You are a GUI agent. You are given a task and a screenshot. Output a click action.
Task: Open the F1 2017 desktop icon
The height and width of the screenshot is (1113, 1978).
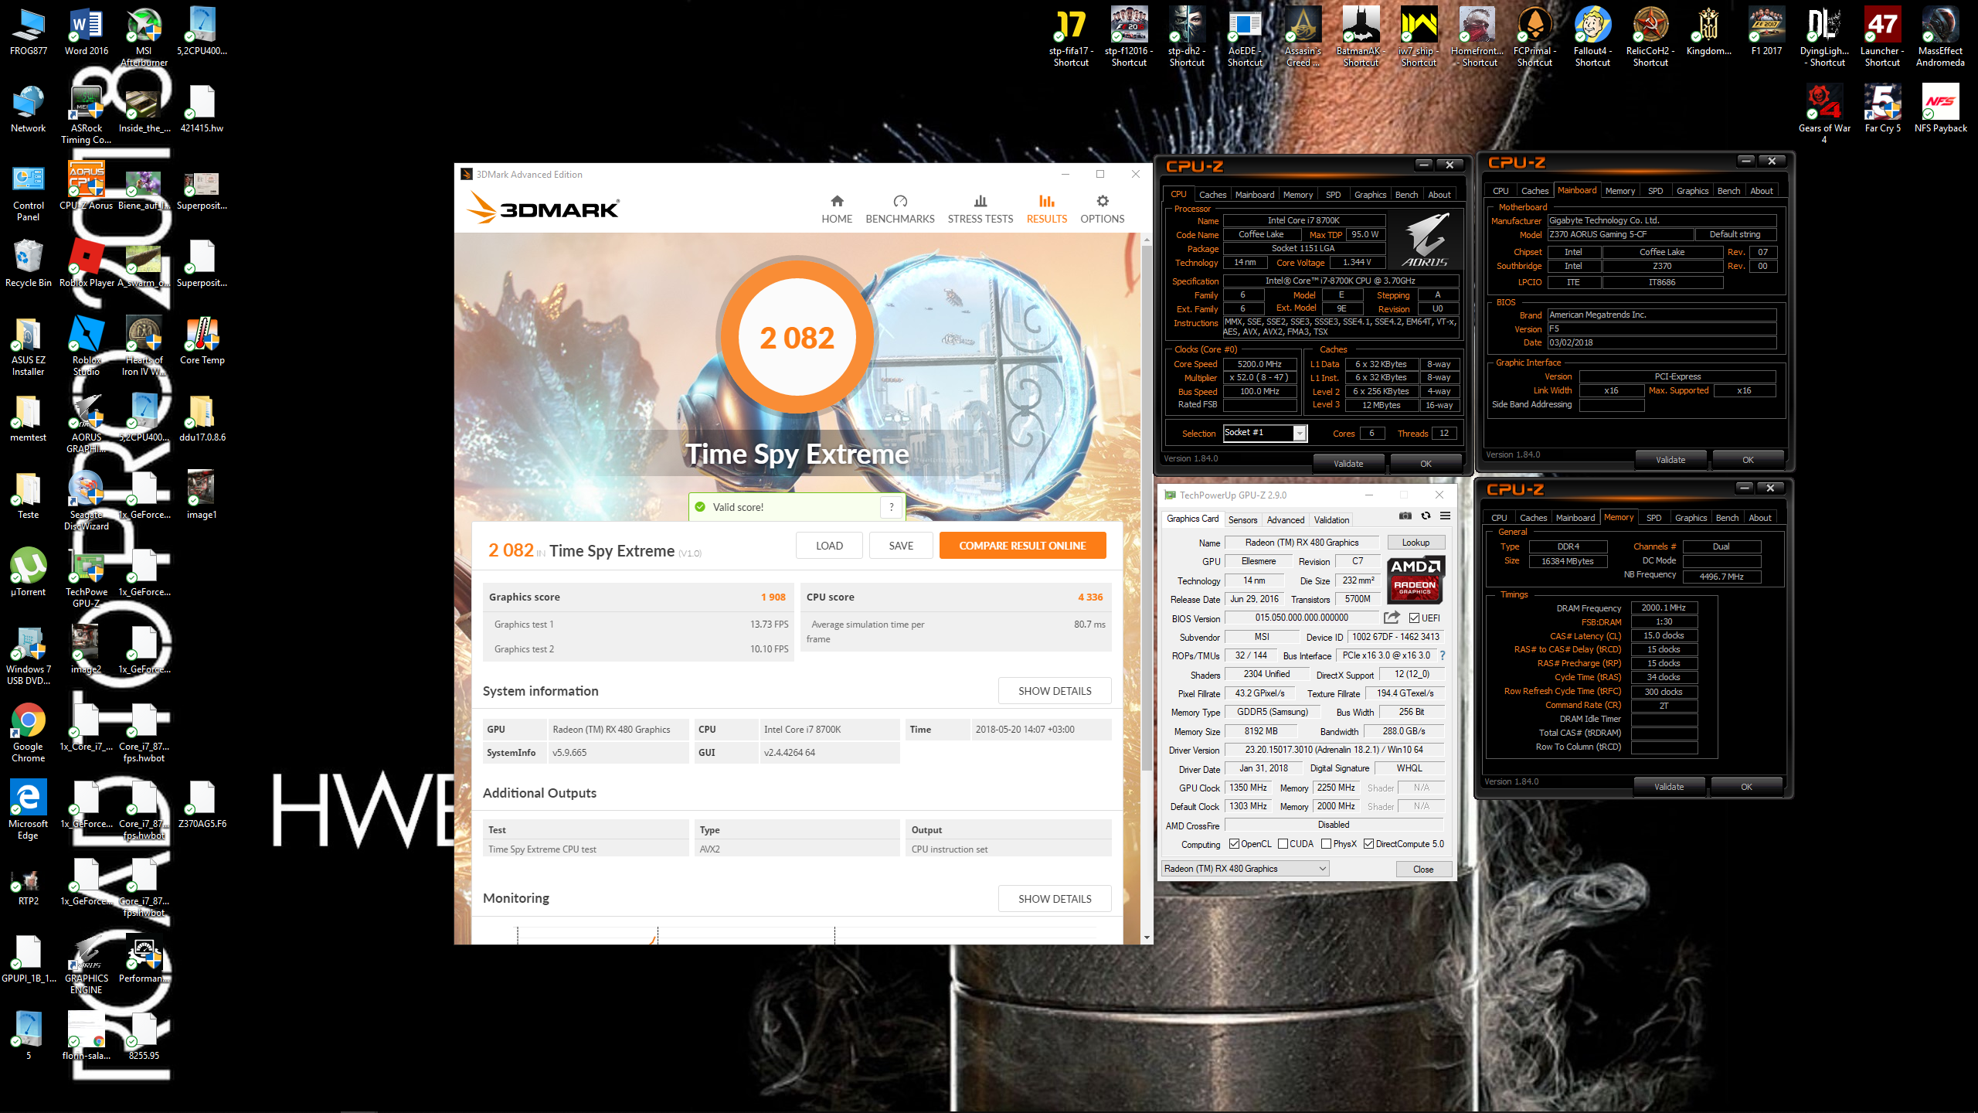tap(1766, 31)
